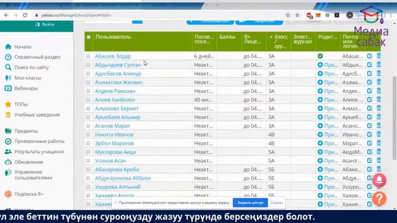This screenshot has height=223, width=397.
Task: Check the box for Ушурова Алтынай
Action: point(88,187)
